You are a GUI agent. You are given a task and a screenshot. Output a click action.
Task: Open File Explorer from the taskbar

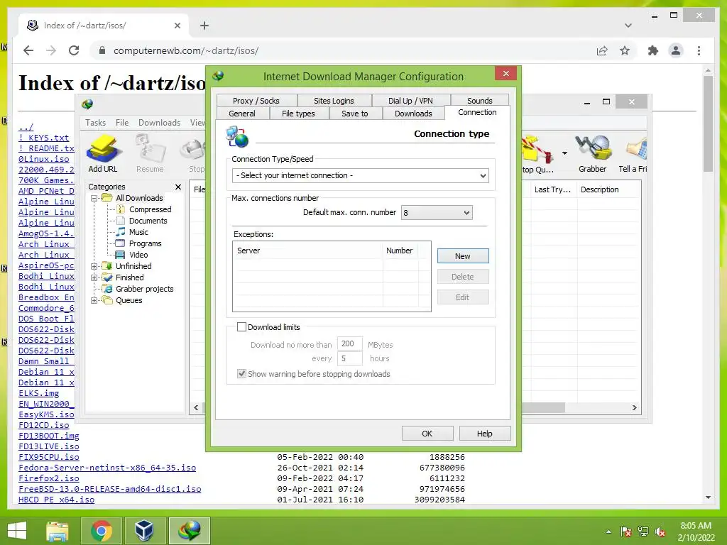pos(58,531)
